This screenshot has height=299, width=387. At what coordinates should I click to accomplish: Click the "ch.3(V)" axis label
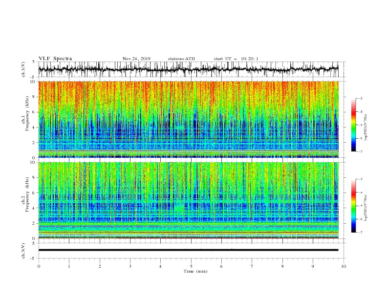(23, 251)
